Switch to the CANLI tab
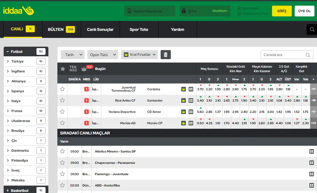317x193 pixels. click(23, 29)
